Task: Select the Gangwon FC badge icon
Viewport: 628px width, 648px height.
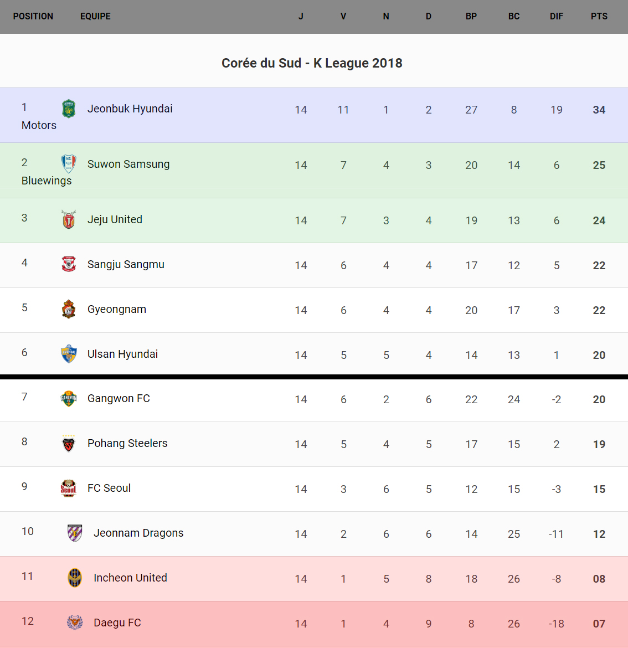Action: point(69,398)
